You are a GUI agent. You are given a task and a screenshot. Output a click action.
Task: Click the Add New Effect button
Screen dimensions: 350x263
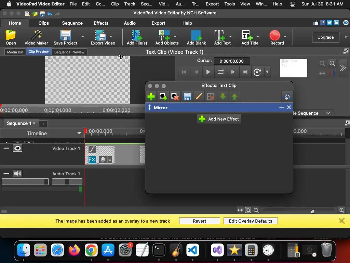pos(219,119)
